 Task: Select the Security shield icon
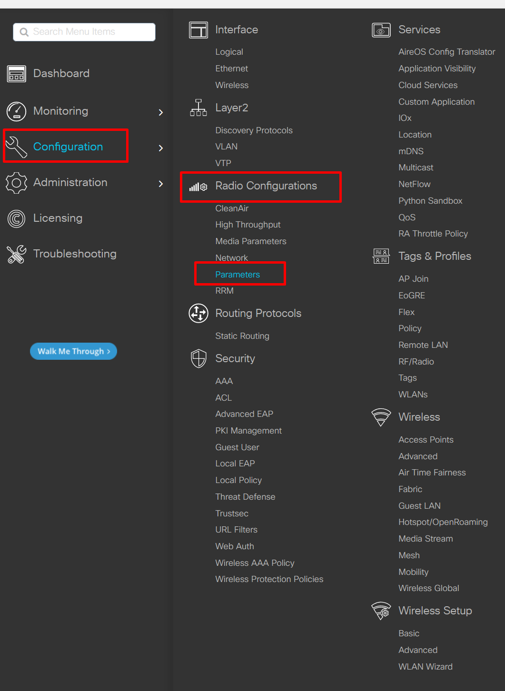pyautogui.click(x=198, y=358)
